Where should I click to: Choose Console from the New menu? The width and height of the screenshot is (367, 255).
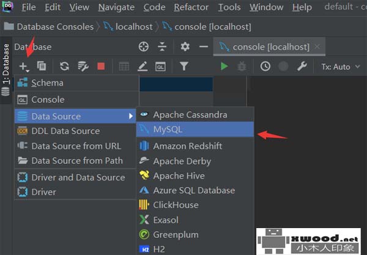tap(76, 100)
